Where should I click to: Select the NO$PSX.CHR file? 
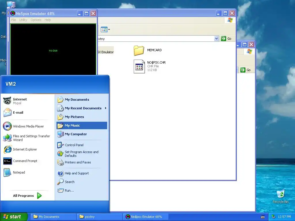pos(150,66)
